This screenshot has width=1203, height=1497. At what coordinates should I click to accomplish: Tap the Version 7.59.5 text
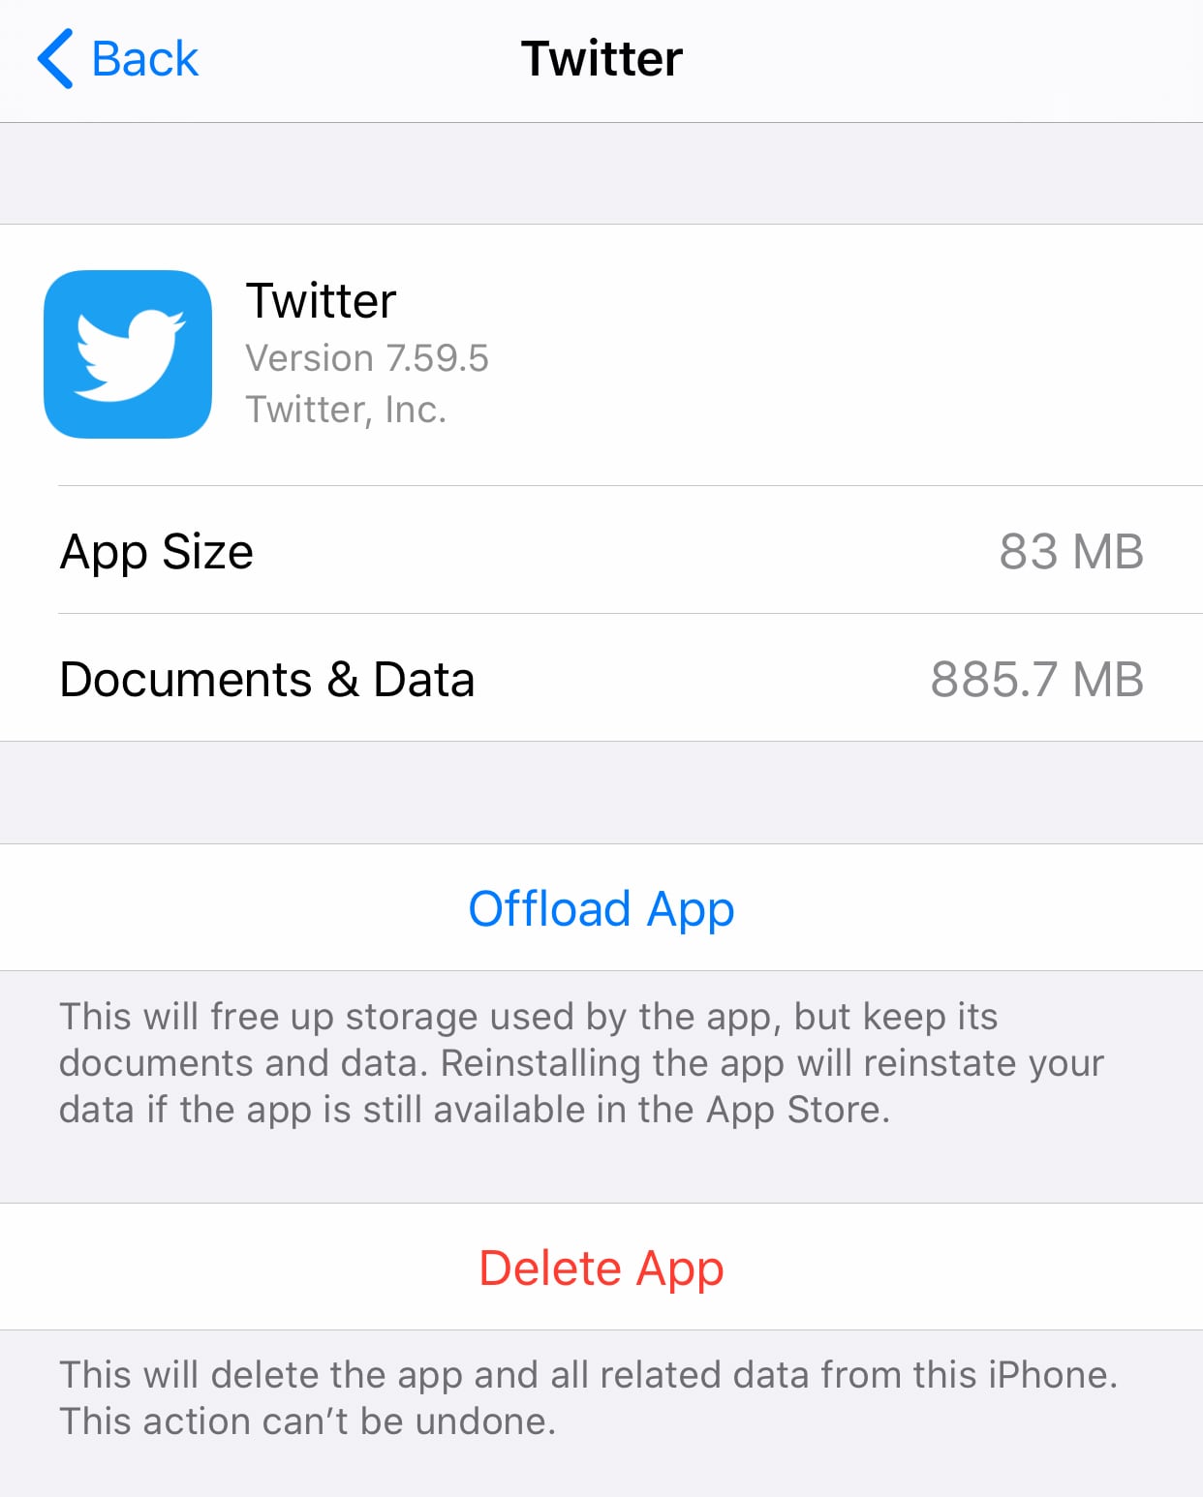point(367,358)
